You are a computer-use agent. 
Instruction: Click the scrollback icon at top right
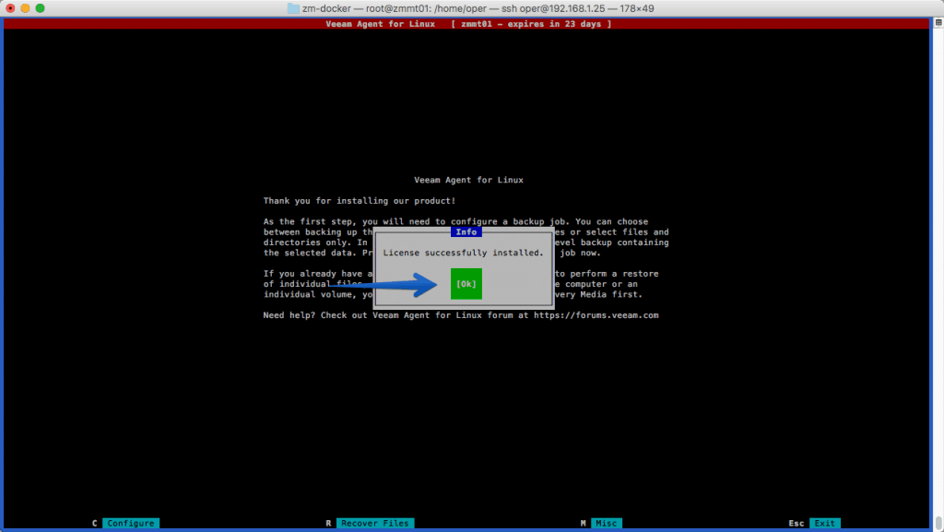[x=938, y=22]
